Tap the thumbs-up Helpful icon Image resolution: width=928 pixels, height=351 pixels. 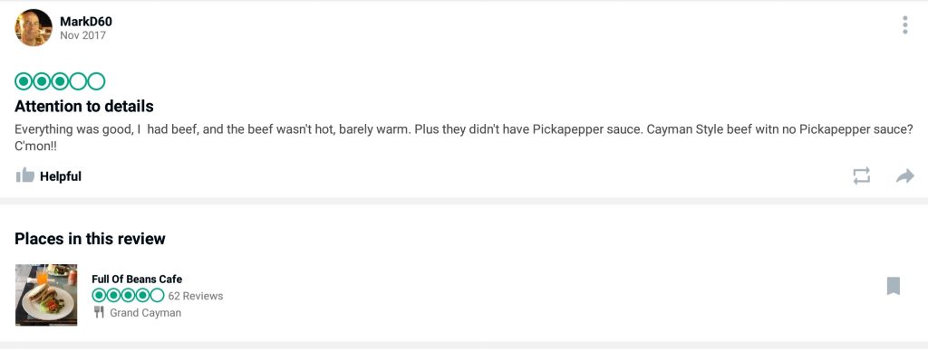pos(24,175)
